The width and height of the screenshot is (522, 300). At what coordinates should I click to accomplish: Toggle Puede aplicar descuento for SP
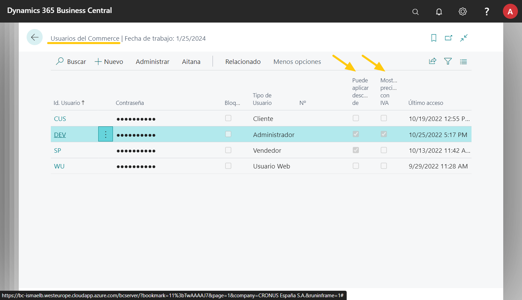coord(356,150)
